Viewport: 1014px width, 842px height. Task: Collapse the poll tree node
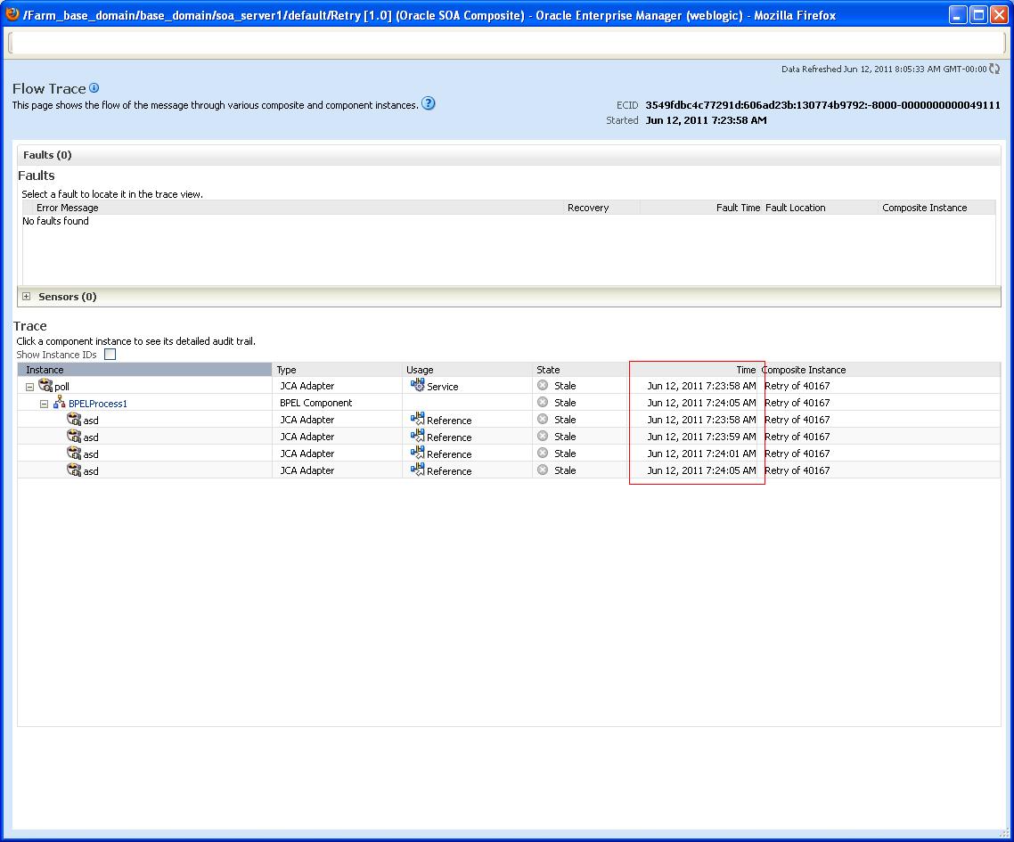click(30, 385)
